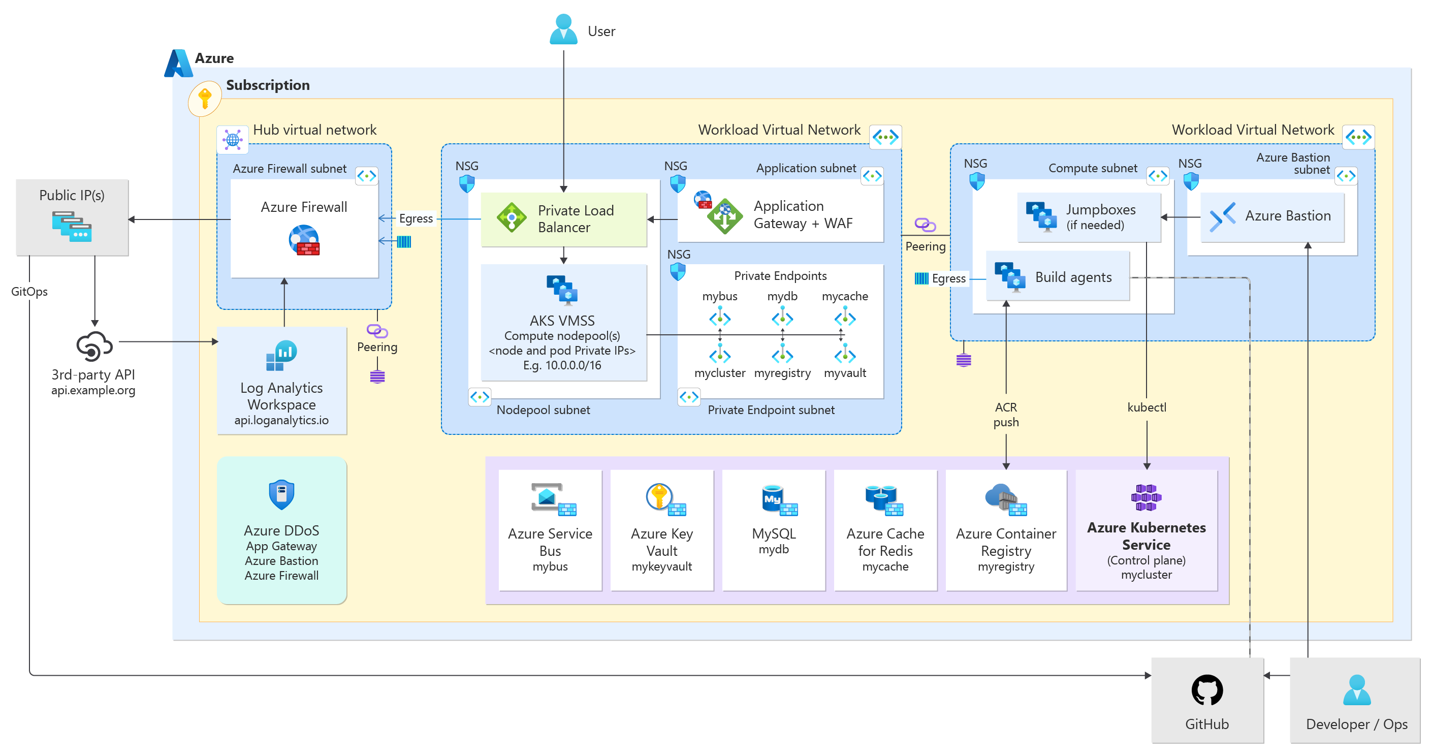Click the 3rd-party API cloud icon

[94, 345]
